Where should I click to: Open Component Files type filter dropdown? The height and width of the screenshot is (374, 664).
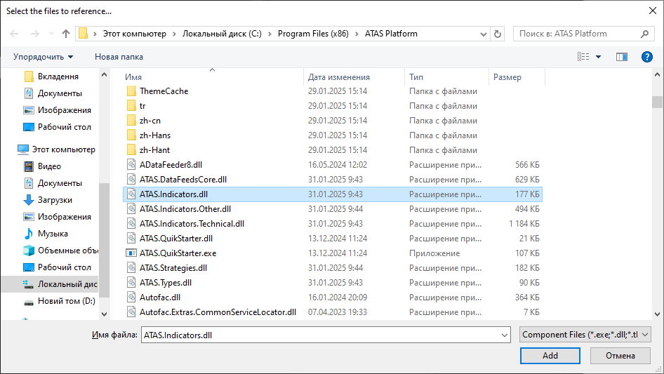coord(585,335)
